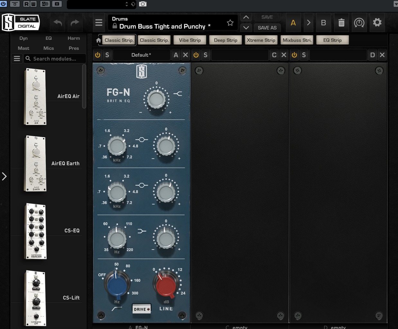
Task: Toggle host AB compare button
Action: tap(45, 4)
